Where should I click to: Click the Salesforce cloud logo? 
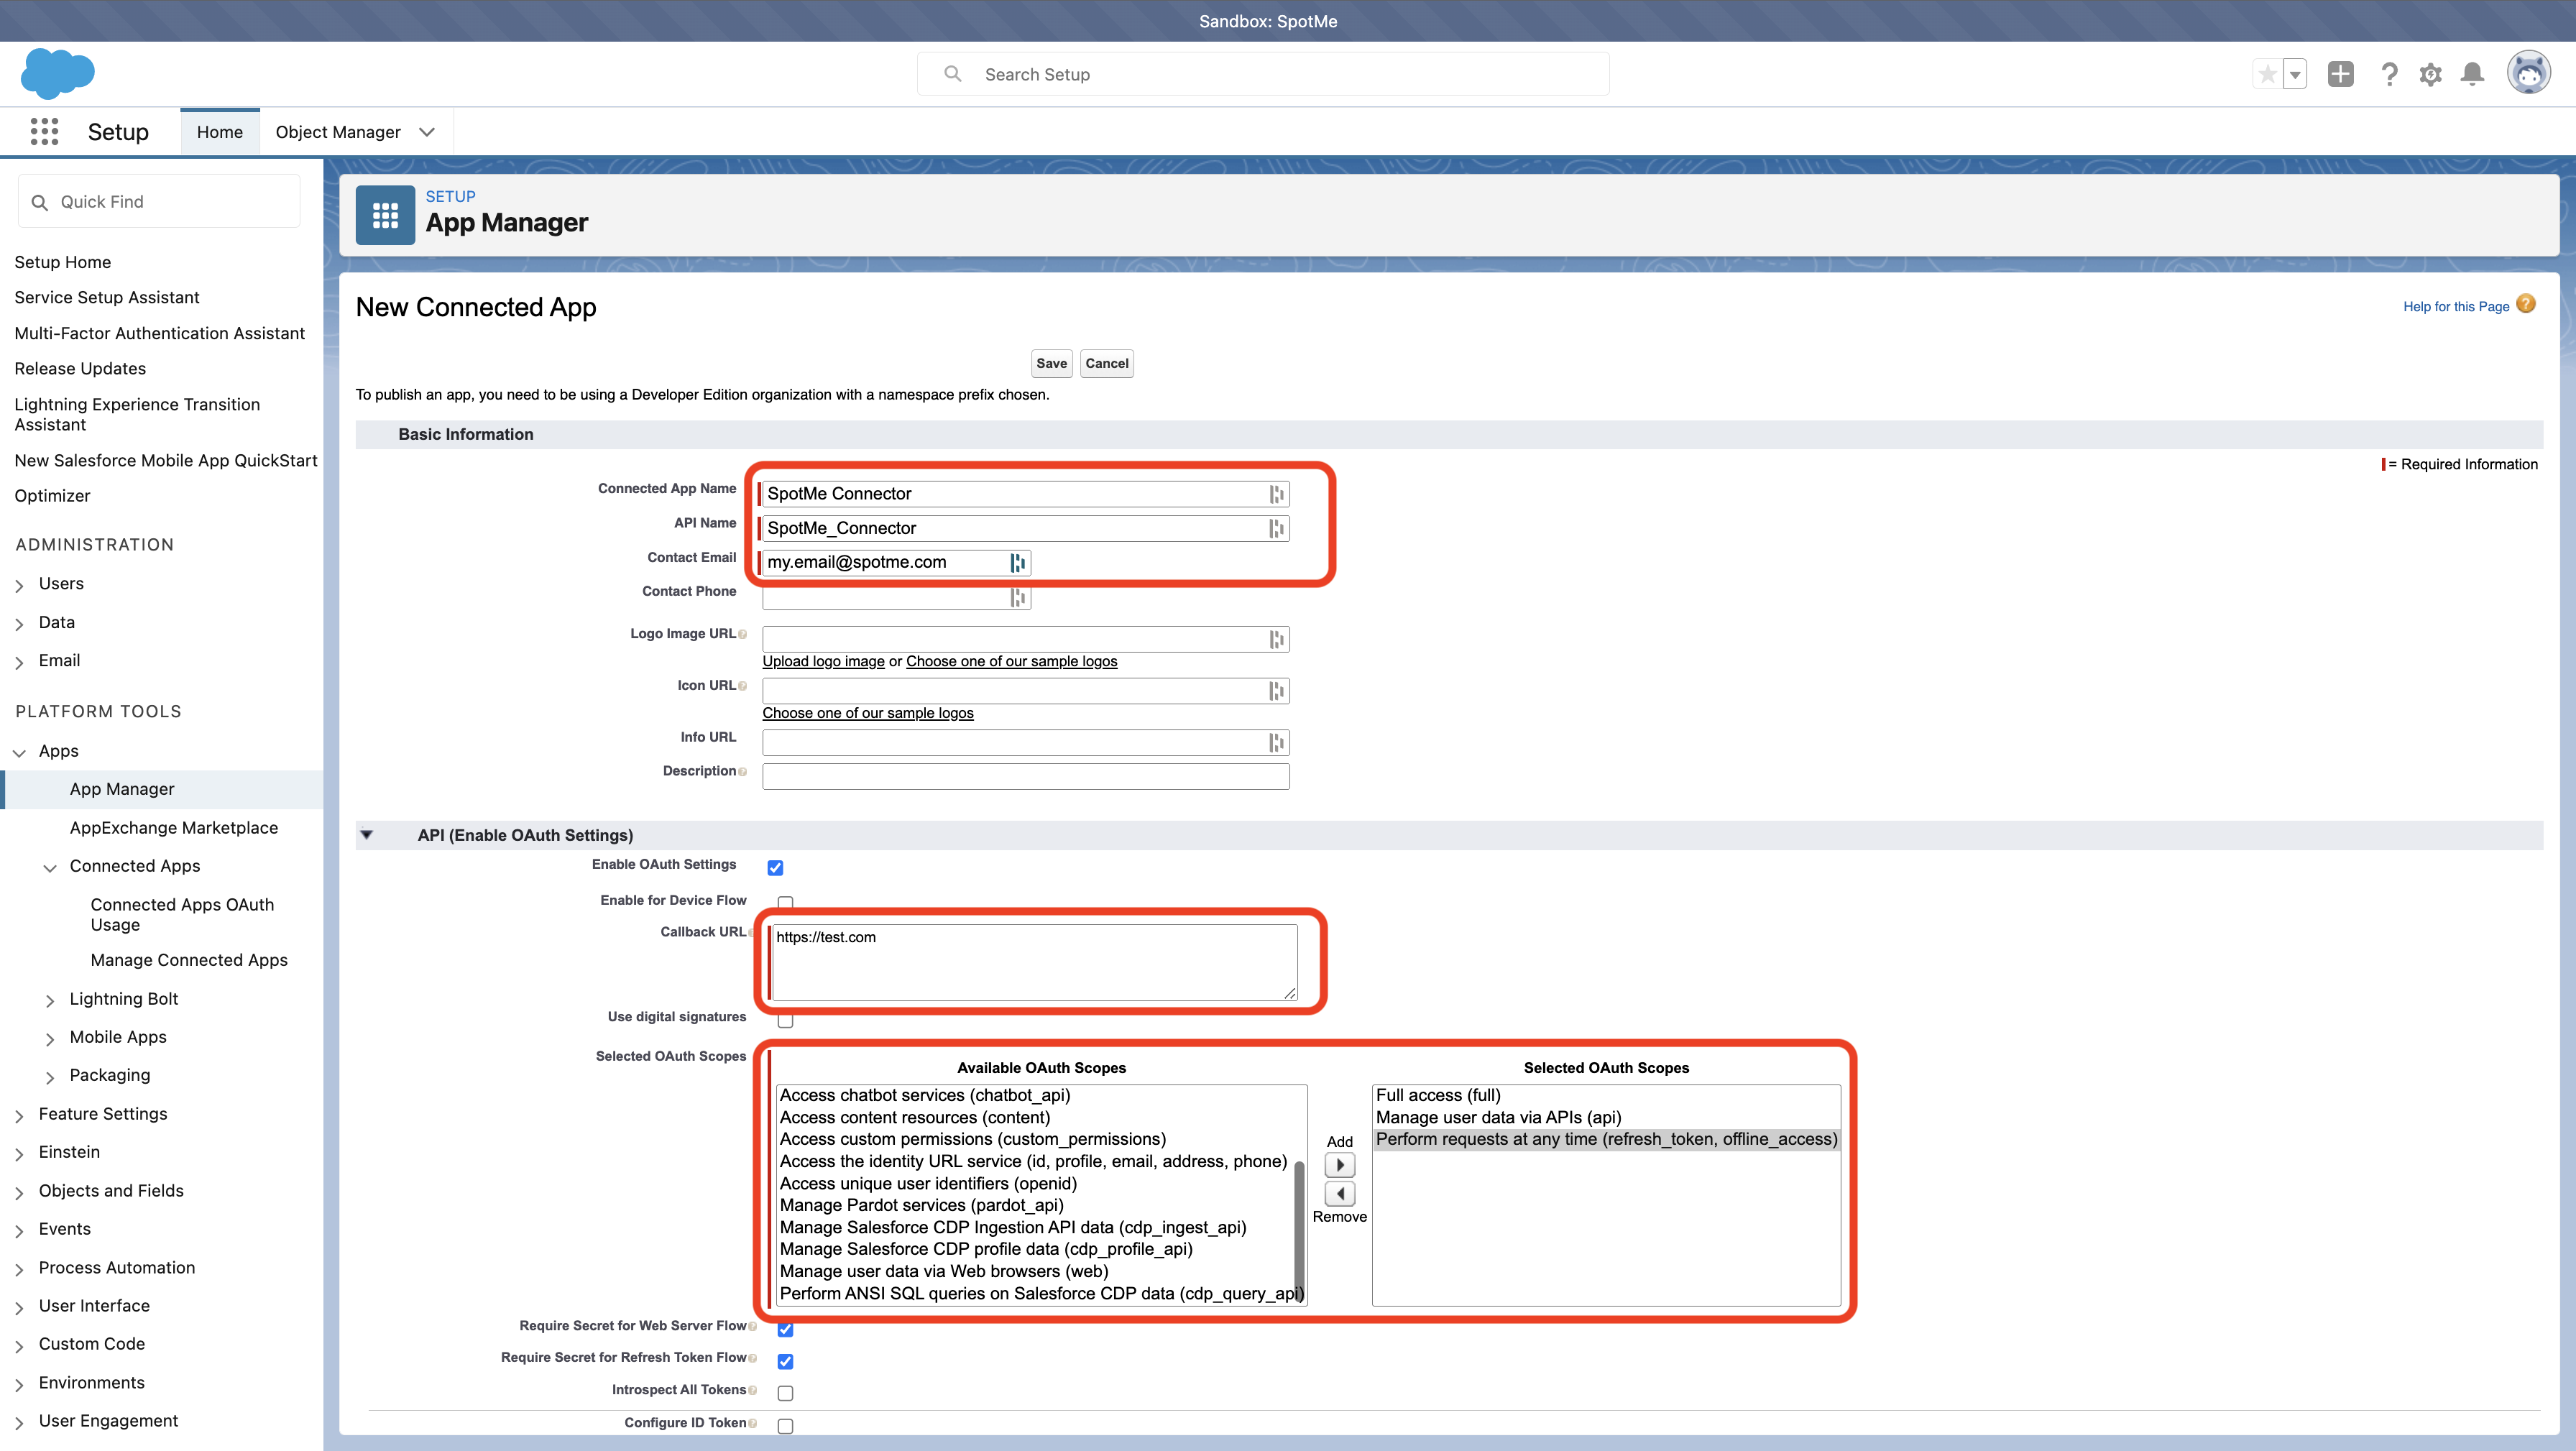(x=58, y=73)
